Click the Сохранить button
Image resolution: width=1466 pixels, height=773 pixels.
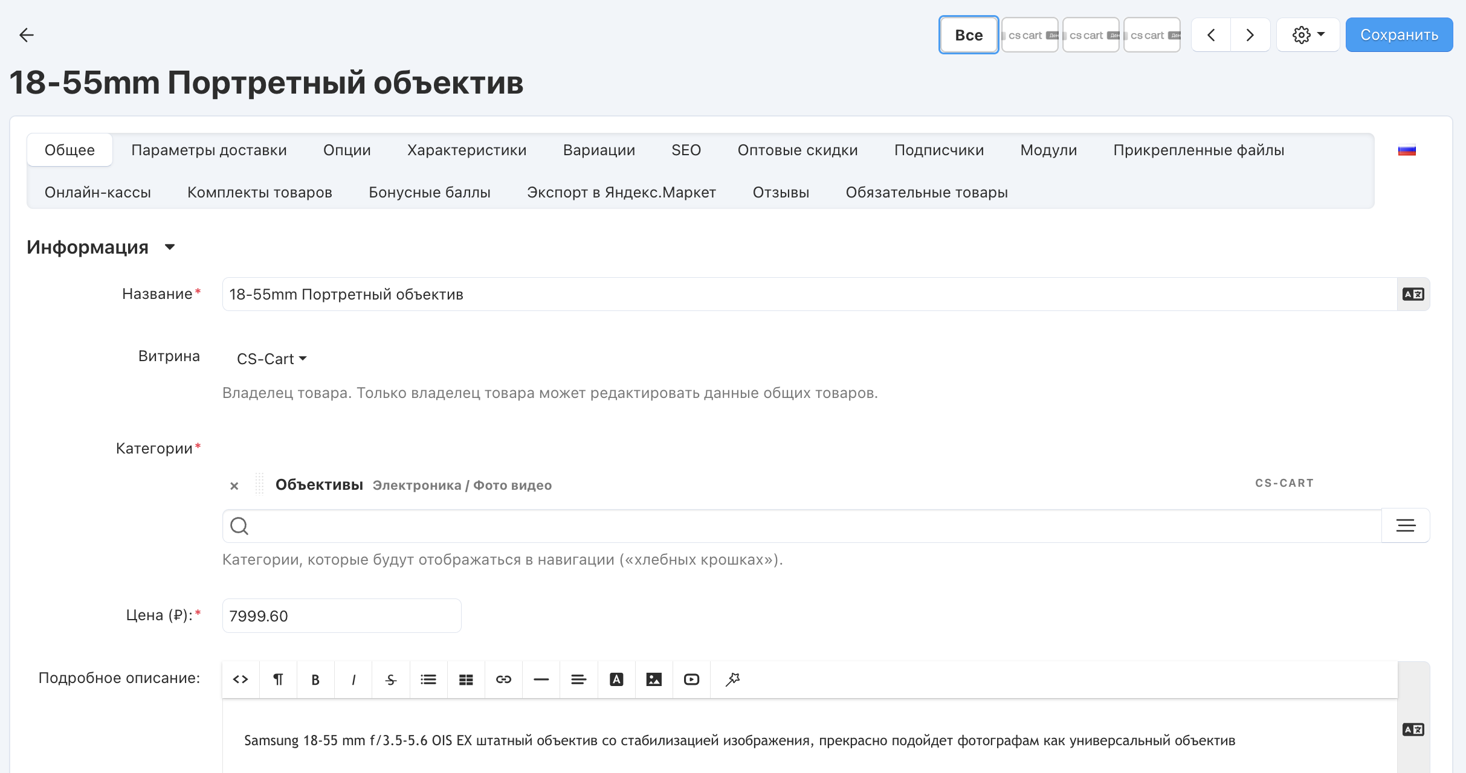[1399, 35]
